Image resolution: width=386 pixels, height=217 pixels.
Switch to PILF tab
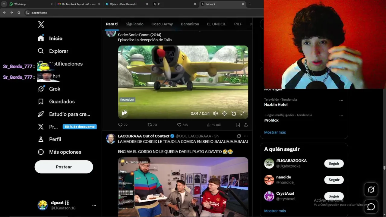pos(238,24)
